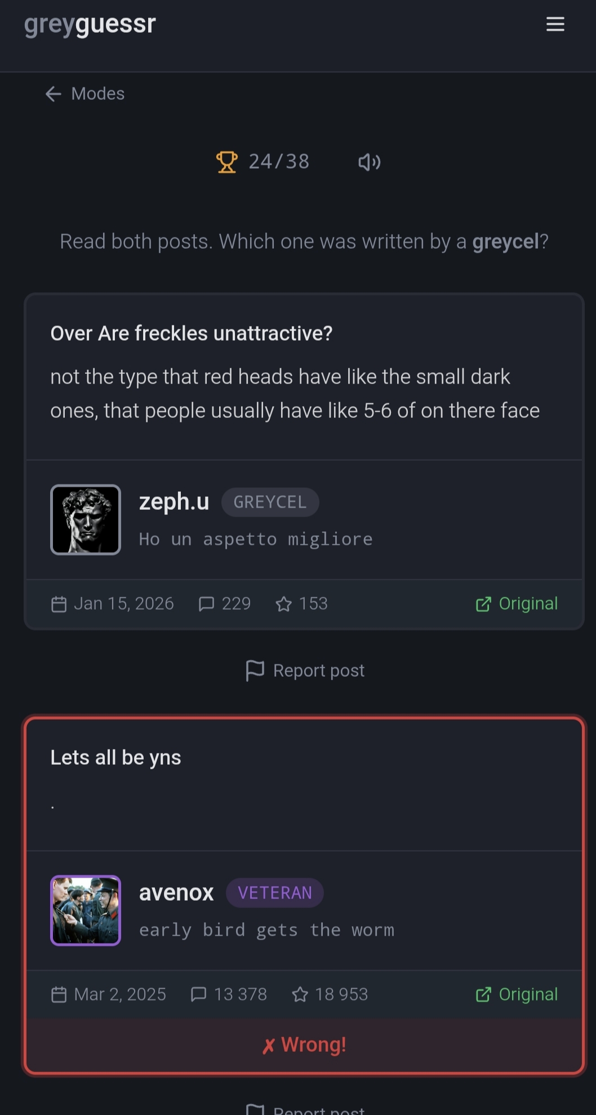
Task: Go back to Modes
Action: 83,94
